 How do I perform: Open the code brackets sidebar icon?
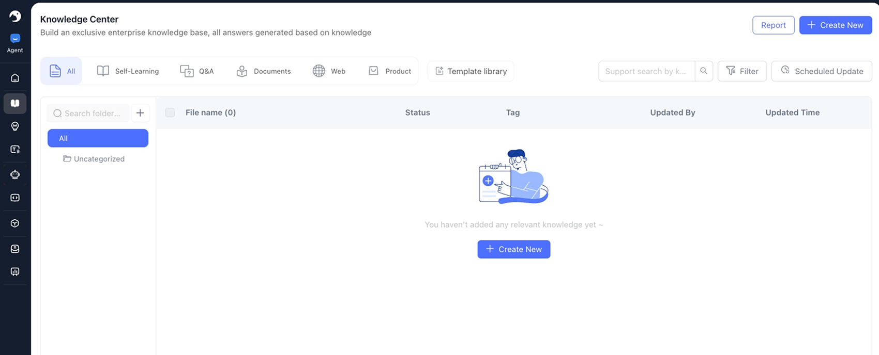(x=15, y=198)
